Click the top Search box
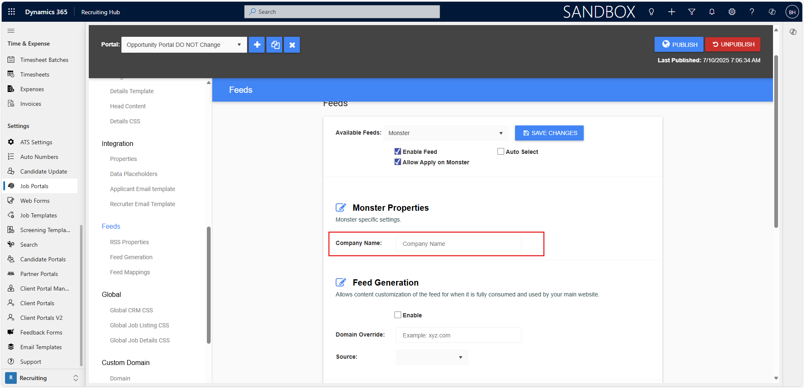The height and width of the screenshot is (388, 804). click(342, 12)
